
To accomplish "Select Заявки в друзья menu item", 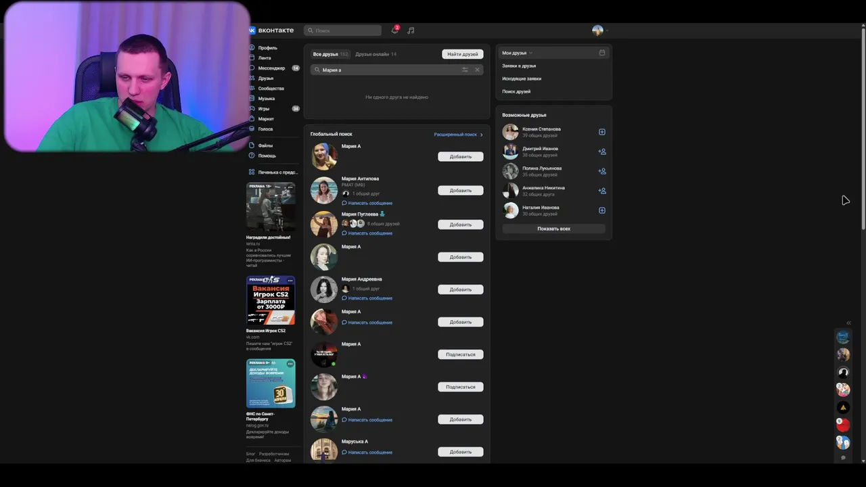I will [519, 66].
